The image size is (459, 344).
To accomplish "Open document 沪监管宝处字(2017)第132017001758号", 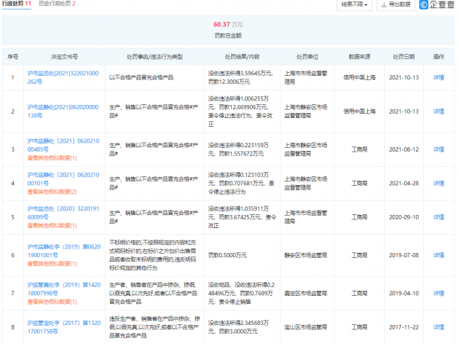I will click(x=64, y=327).
